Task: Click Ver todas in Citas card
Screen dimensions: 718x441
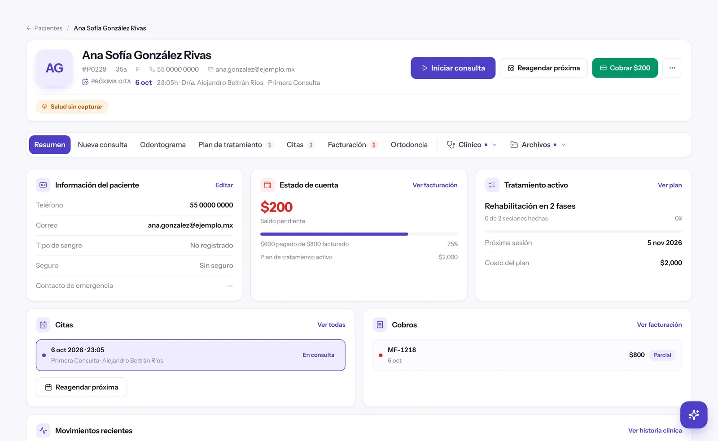Action: (332, 325)
